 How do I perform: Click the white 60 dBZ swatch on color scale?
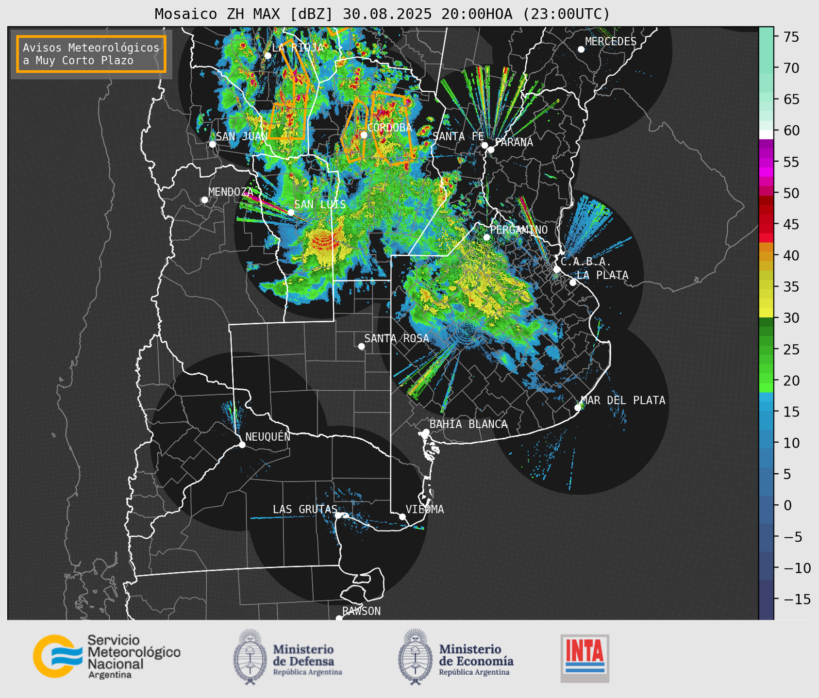pyautogui.click(x=766, y=135)
